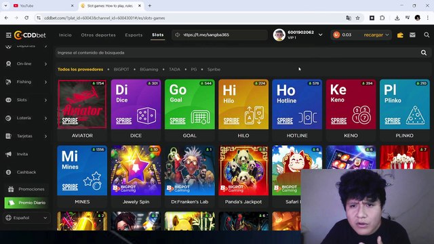Switch to the YouTube browser tab
Screen dimensions: 434x244
pos(43,5)
